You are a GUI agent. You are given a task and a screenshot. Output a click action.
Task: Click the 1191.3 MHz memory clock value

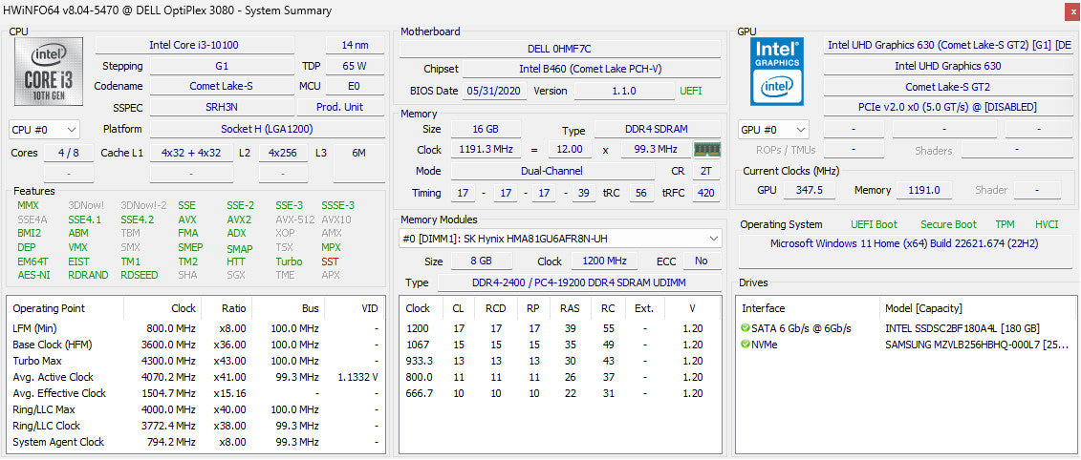[485, 150]
